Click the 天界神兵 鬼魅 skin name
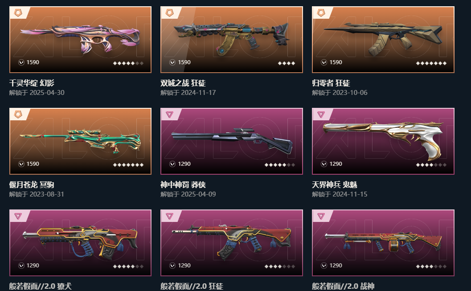Viewport: 471px width, 291px height. (x=335, y=184)
